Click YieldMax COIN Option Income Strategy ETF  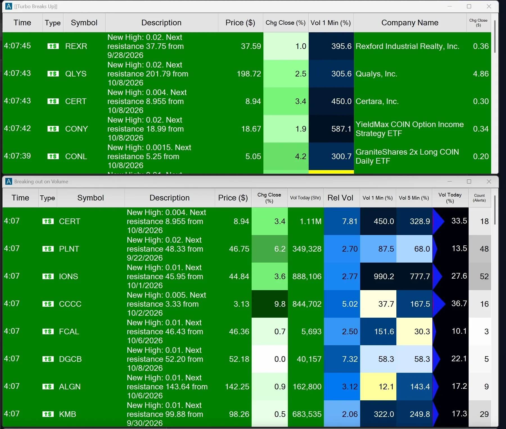pyautogui.click(x=410, y=129)
